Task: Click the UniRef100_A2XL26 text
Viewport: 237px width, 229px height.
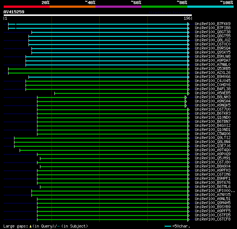Action: click(x=213, y=73)
